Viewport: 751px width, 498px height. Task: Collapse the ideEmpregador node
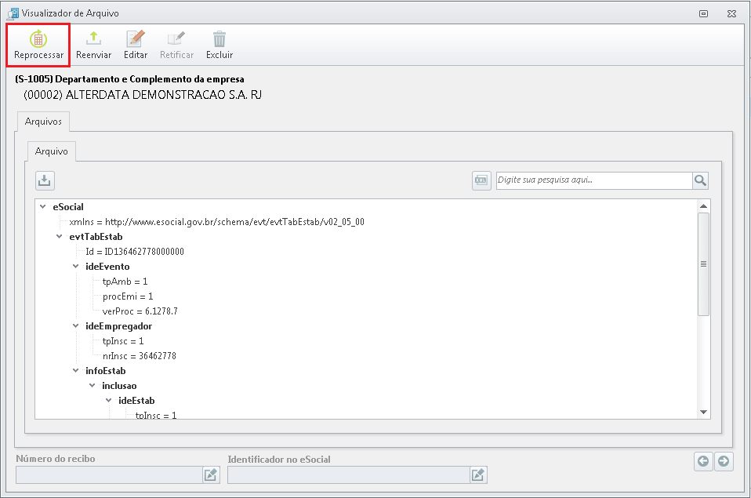coord(76,326)
